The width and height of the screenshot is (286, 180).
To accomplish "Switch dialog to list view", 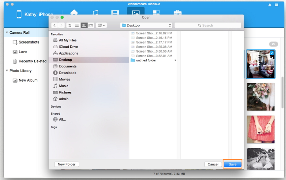I will tap(77, 25).
